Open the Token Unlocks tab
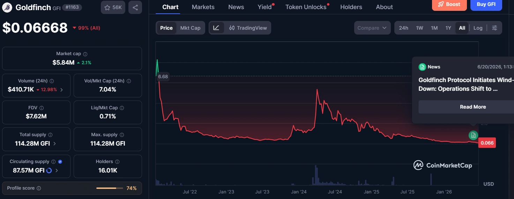This screenshot has width=514, height=199. click(x=306, y=7)
